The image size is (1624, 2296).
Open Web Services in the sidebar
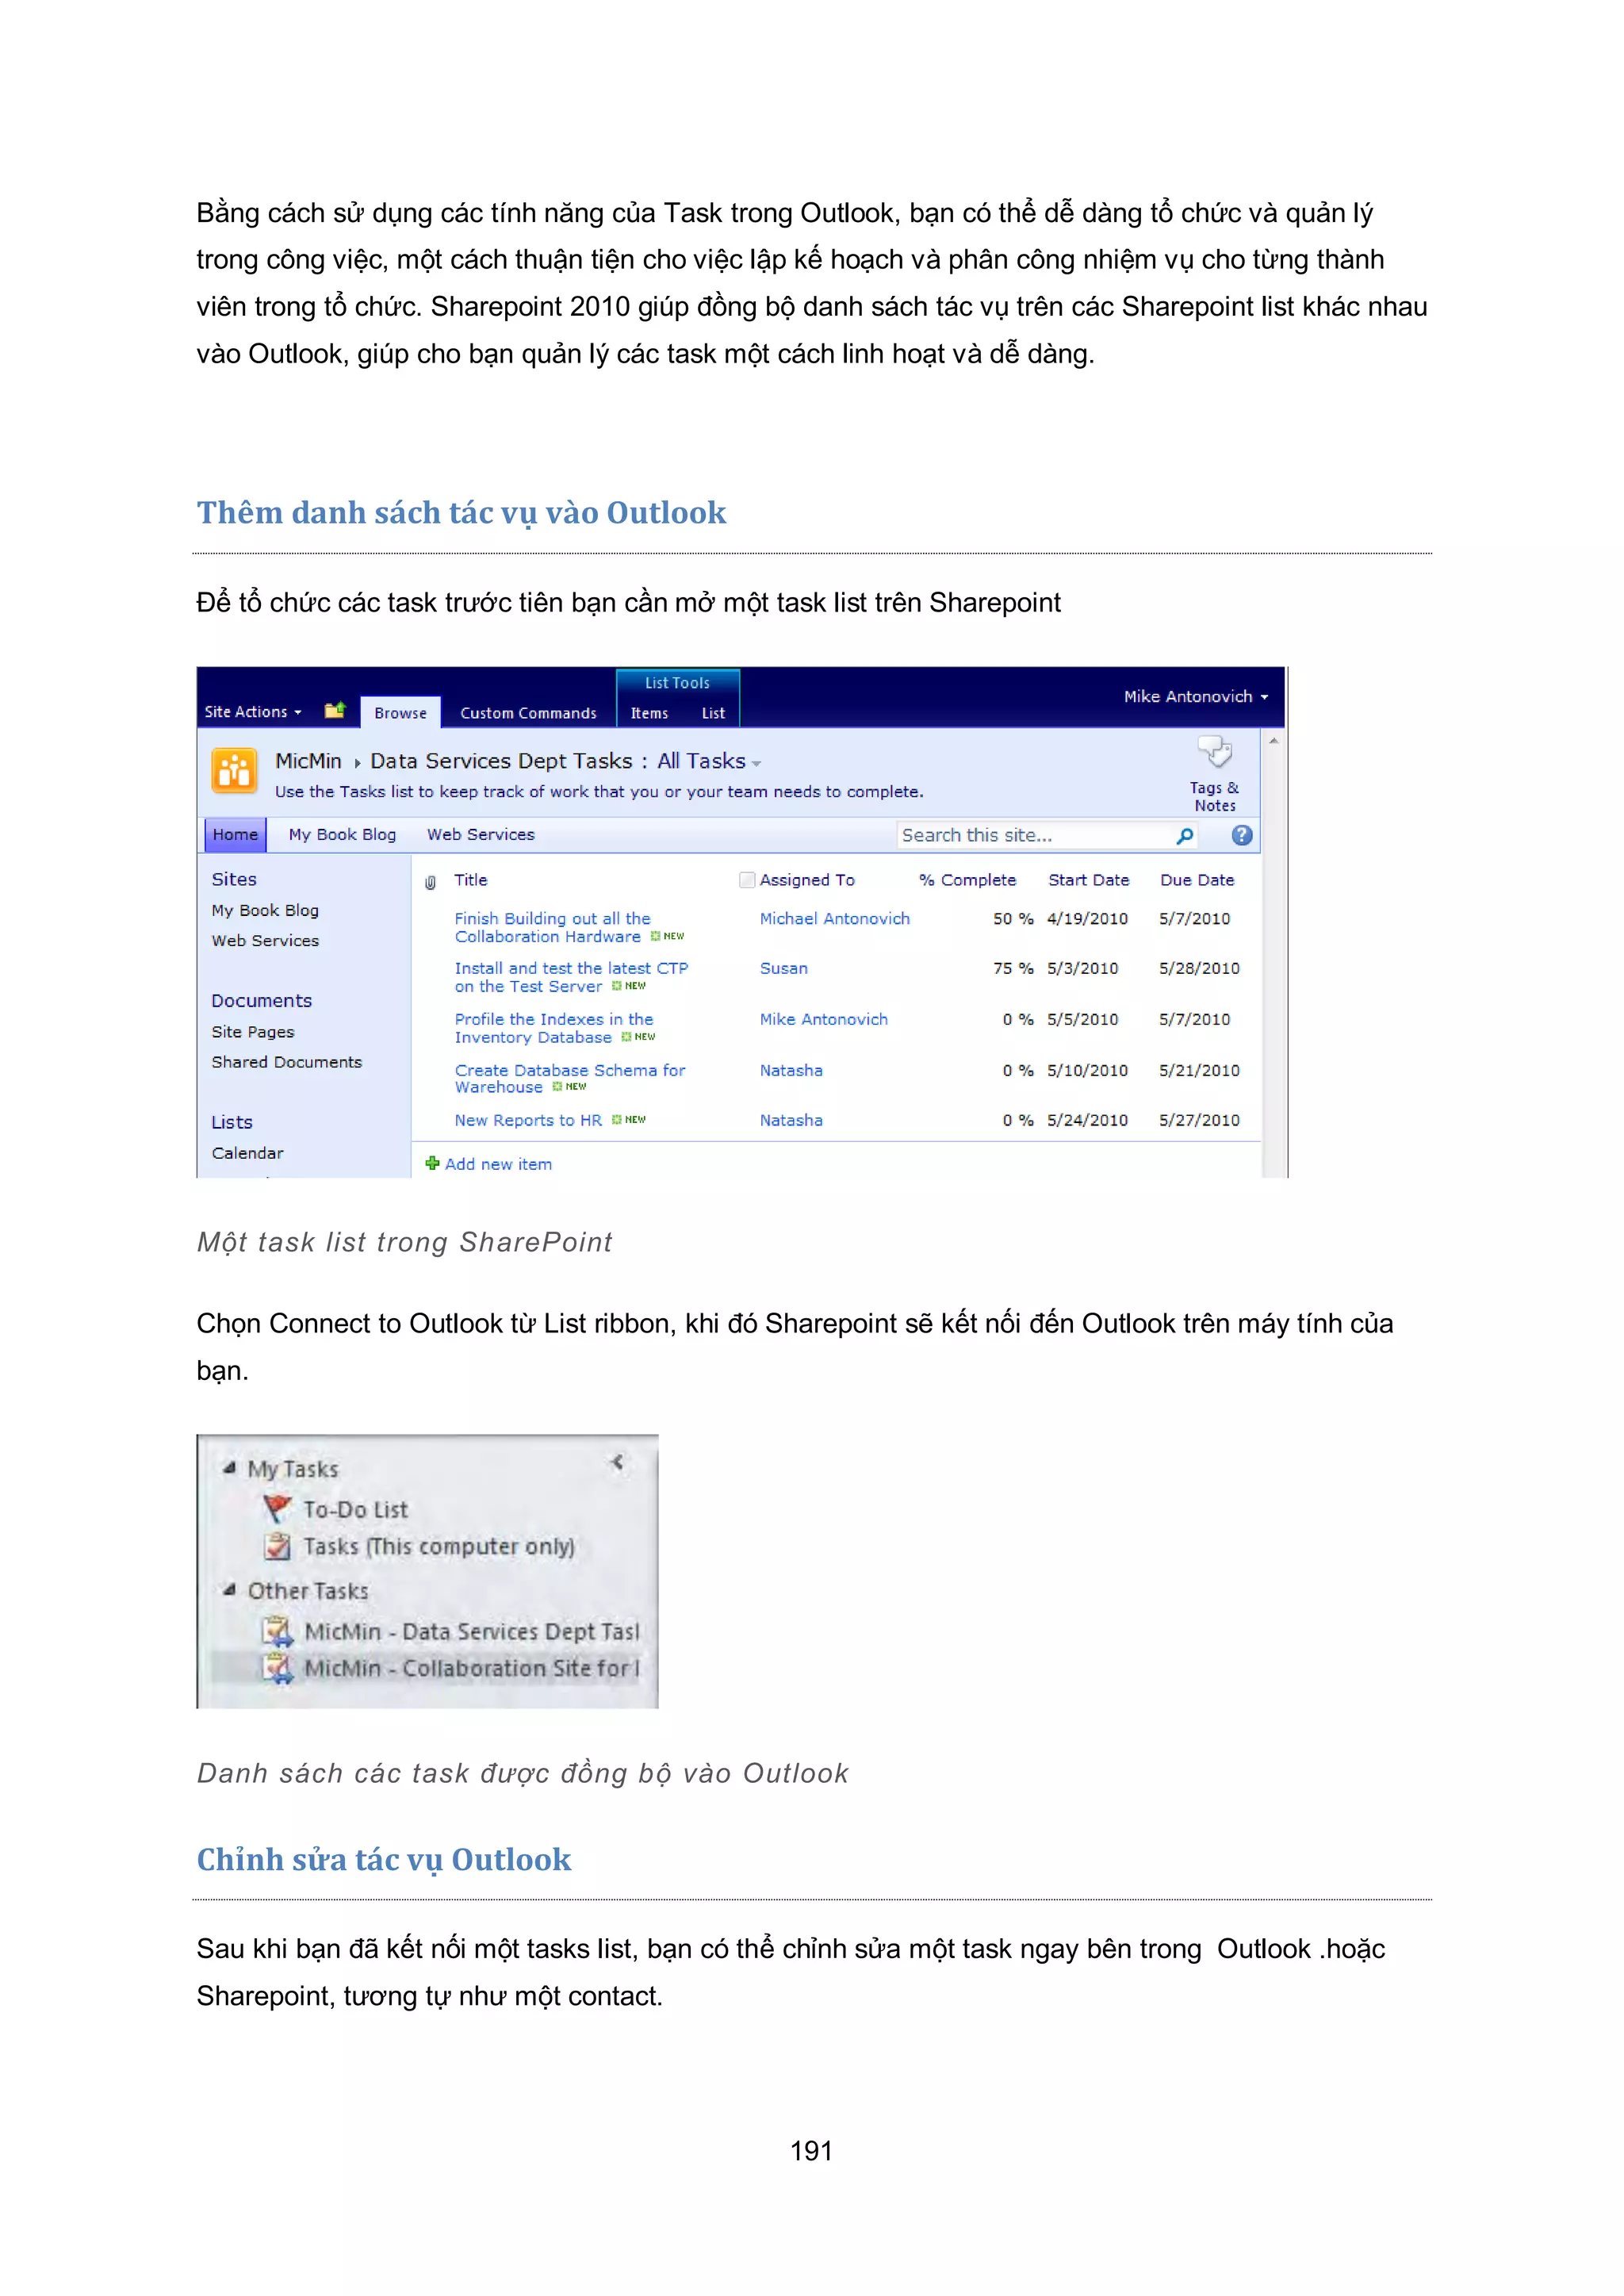tap(265, 941)
